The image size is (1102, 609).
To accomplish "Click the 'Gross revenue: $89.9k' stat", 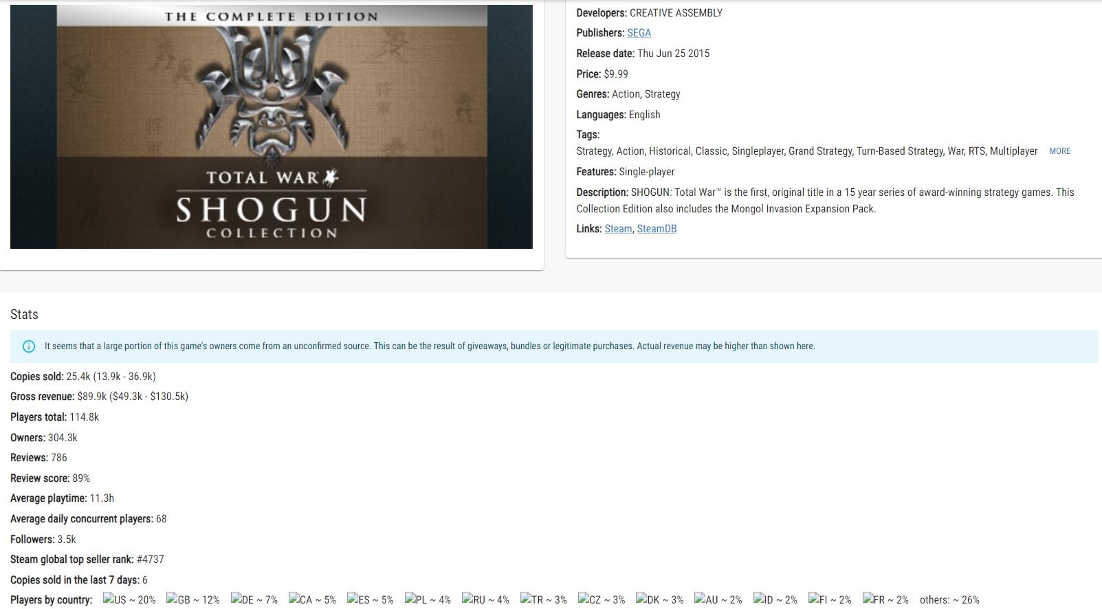I will [99, 397].
